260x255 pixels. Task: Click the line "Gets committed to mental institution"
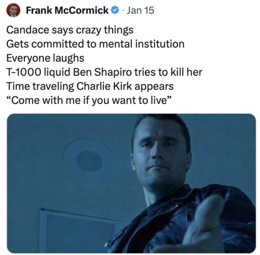(x=95, y=44)
